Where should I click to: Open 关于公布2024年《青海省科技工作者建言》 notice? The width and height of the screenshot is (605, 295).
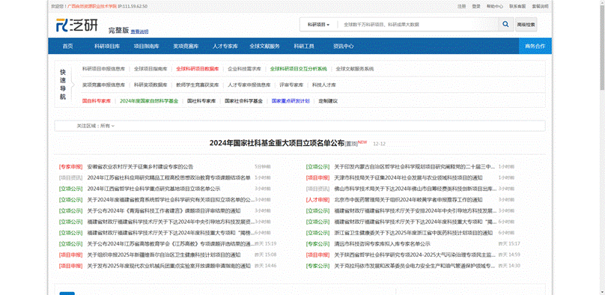(164, 211)
